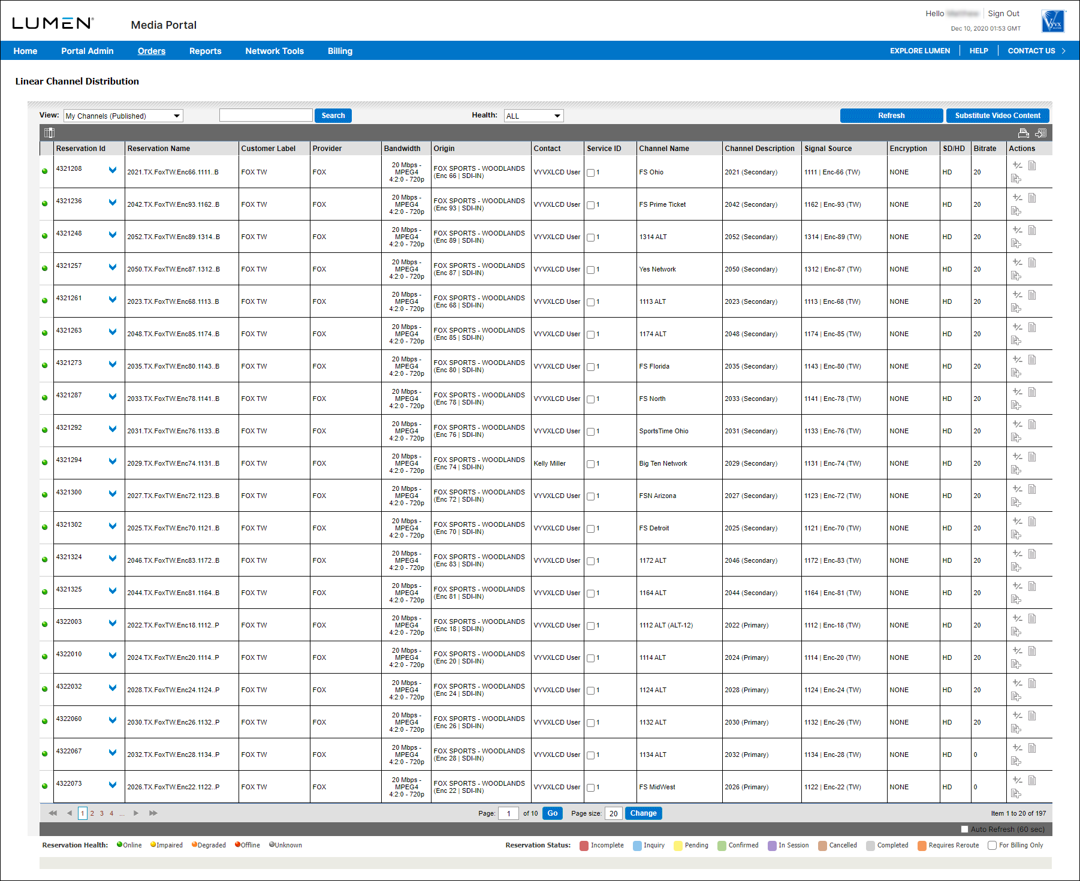Tick the Service ID checkbox for Big Ten Network

pos(590,464)
